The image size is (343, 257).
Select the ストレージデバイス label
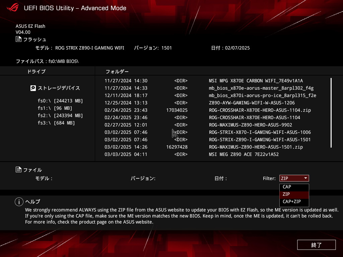[x=59, y=88]
